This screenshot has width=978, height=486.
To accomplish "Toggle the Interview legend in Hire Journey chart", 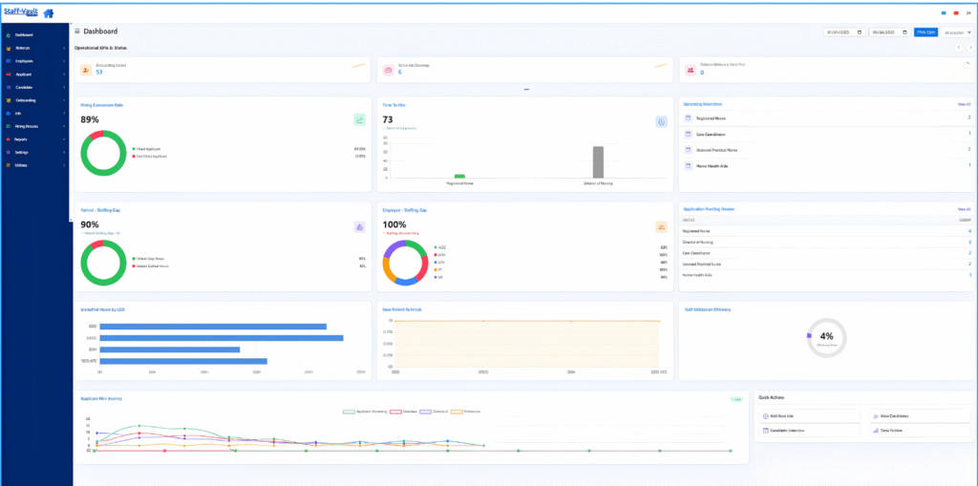I will tap(403, 412).
